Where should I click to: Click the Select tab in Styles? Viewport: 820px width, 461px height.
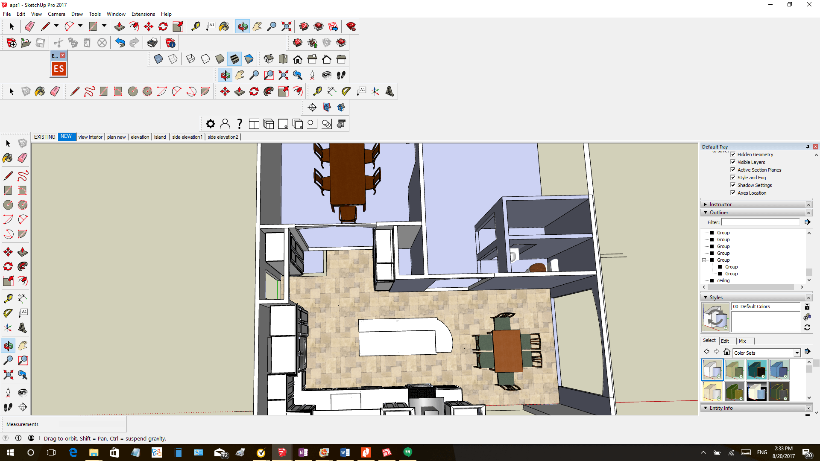click(709, 341)
